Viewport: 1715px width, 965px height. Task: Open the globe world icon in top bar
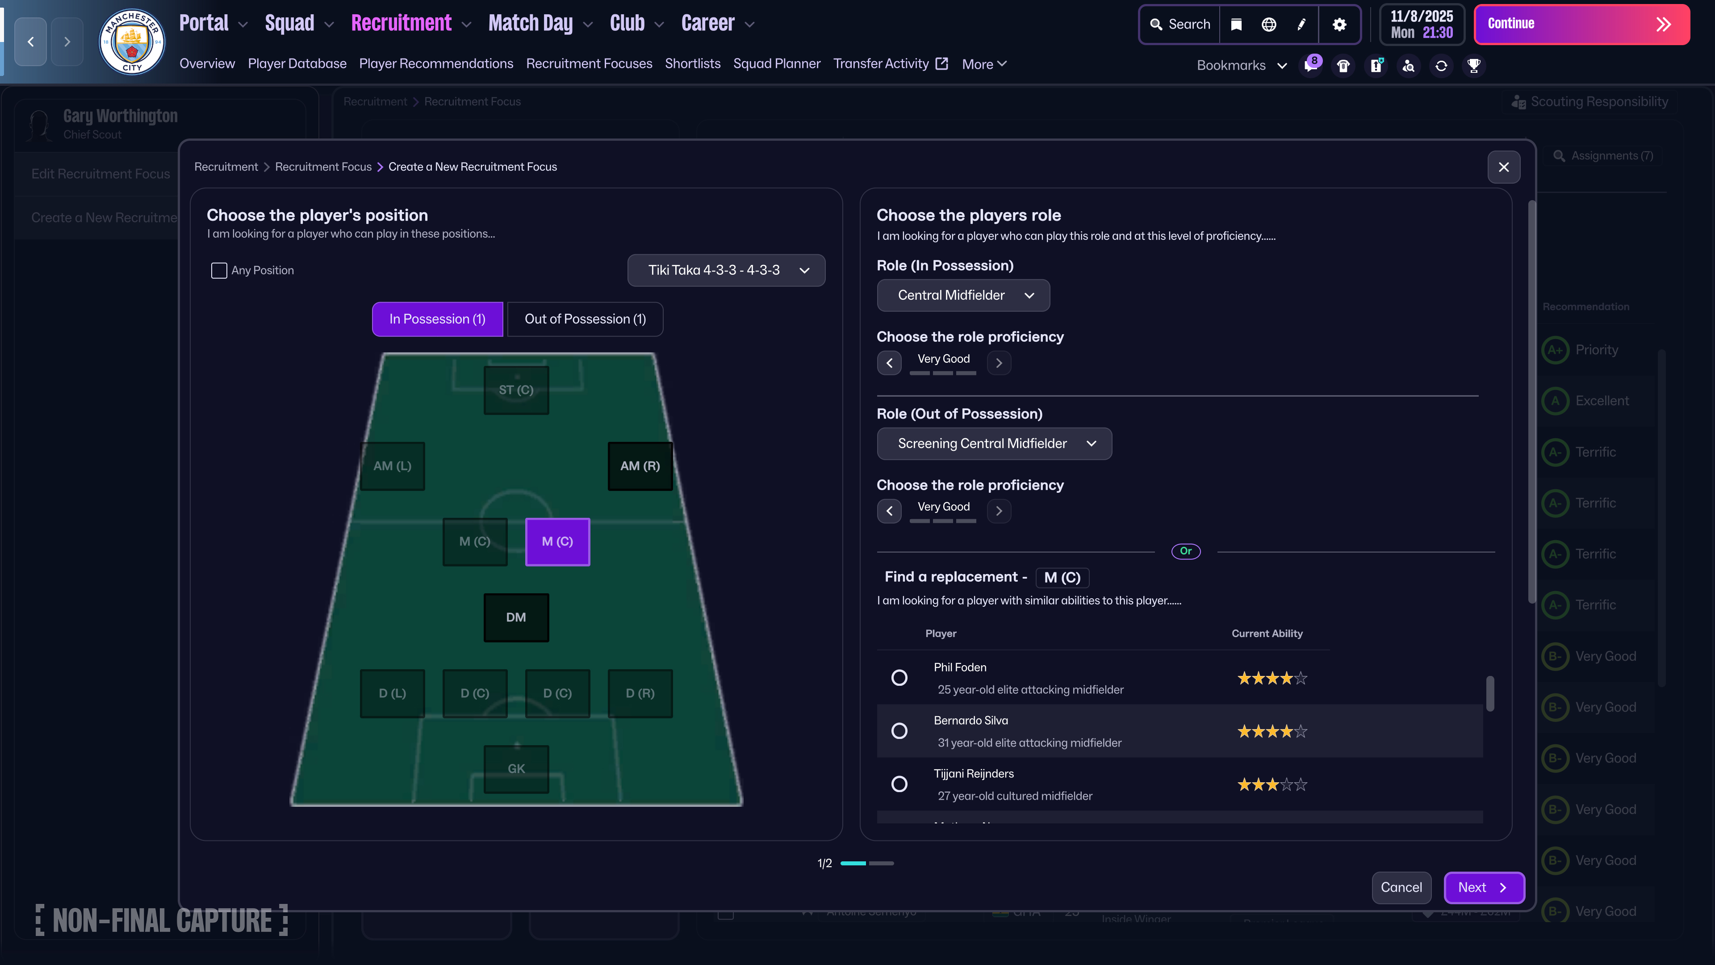(1269, 25)
